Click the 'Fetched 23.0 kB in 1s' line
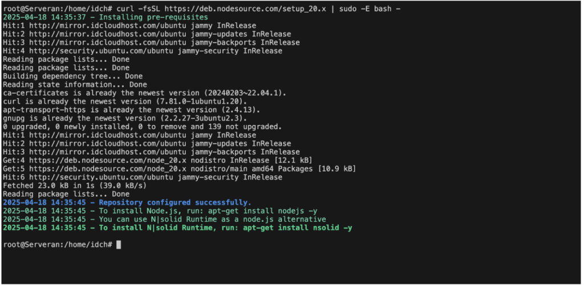The image size is (584, 285). point(75,185)
